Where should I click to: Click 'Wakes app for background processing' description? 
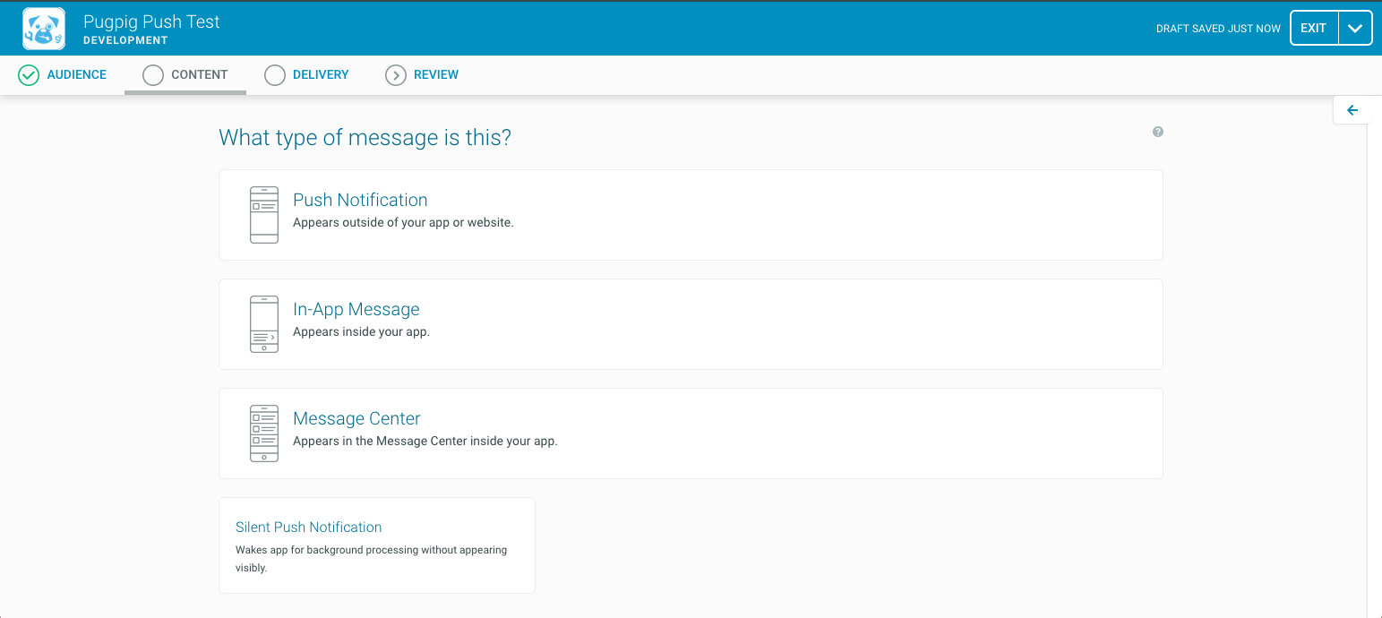click(x=371, y=558)
